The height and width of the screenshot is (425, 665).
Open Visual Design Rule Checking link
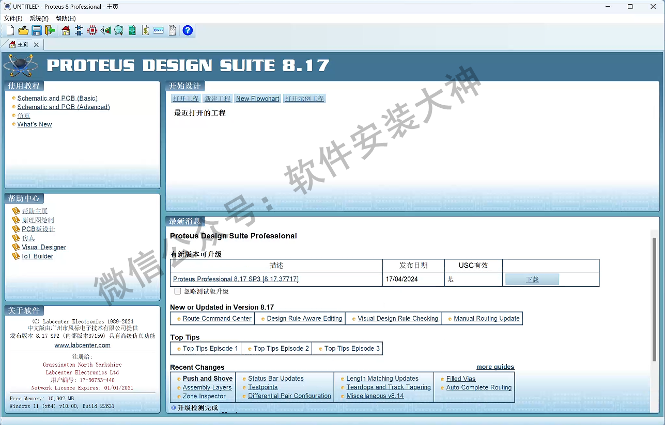(398, 318)
